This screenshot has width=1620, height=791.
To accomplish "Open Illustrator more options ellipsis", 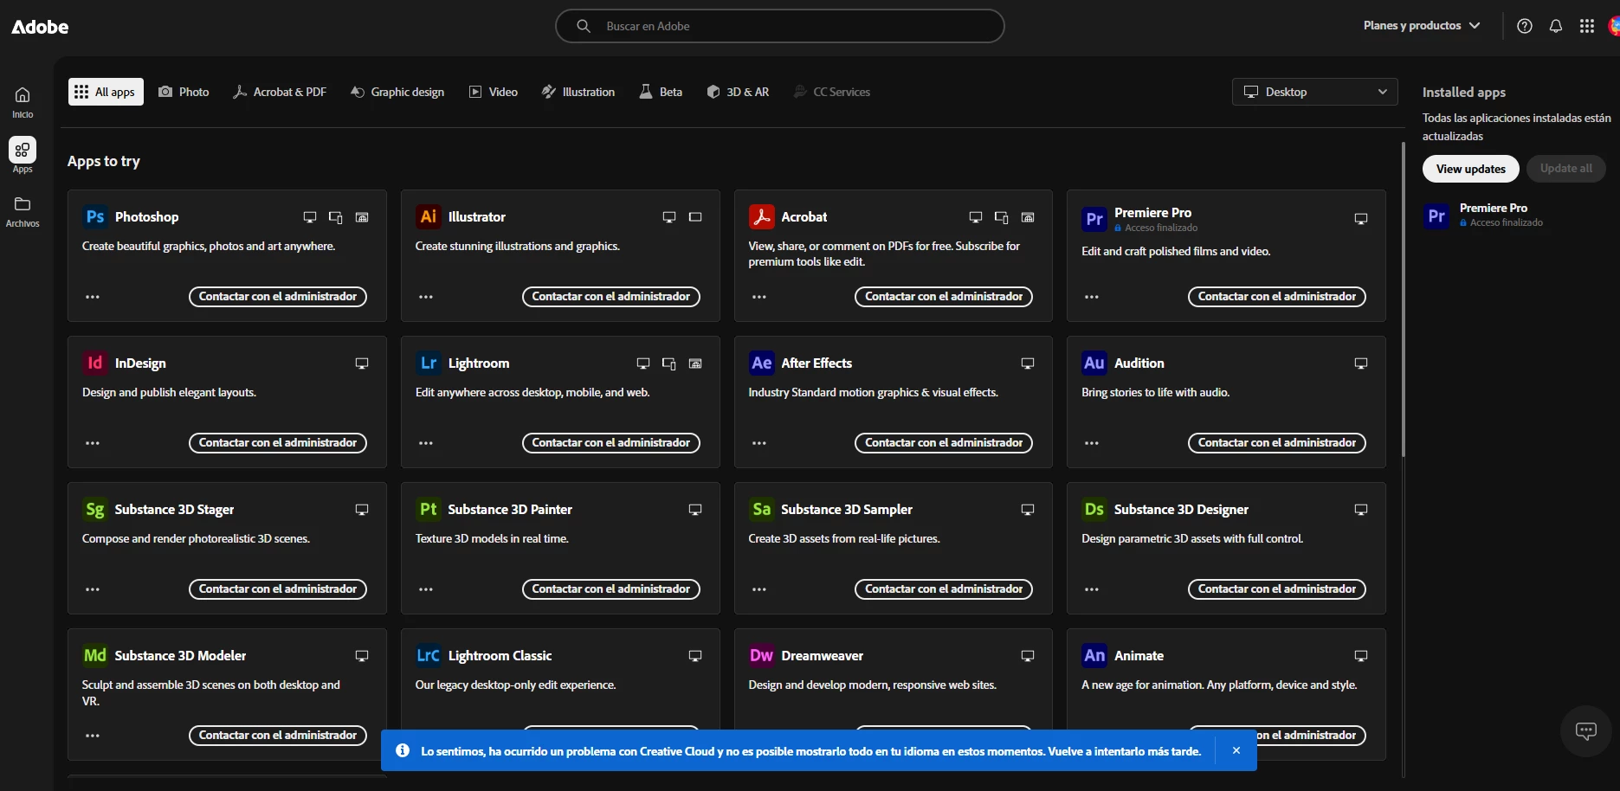I will coord(426,297).
